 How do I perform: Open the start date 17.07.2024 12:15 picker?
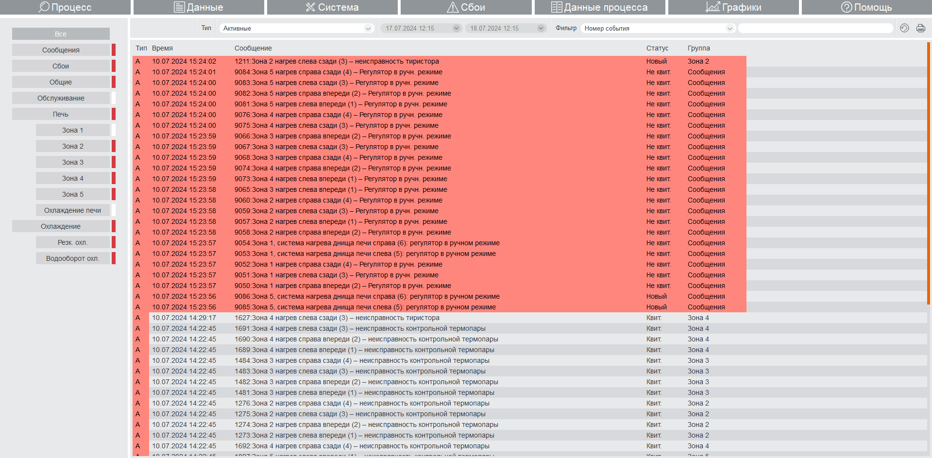[421, 28]
